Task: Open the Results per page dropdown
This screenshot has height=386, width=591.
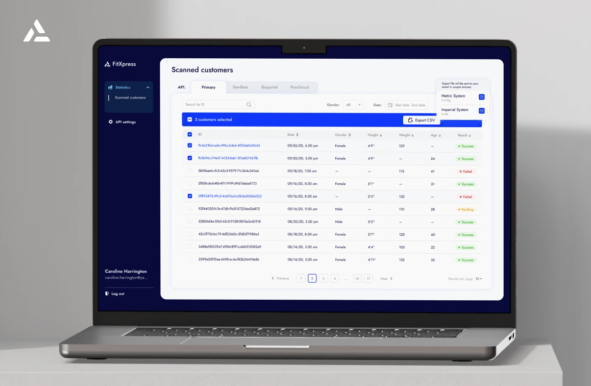Action: click(478, 279)
